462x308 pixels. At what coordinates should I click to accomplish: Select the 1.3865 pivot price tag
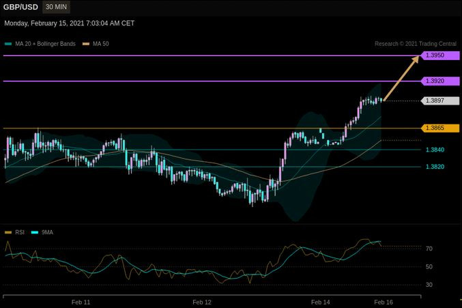coord(440,128)
